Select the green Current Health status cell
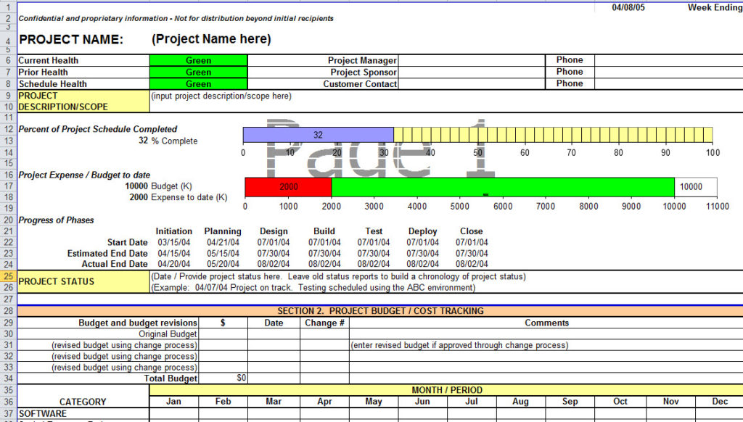 pyautogui.click(x=198, y=60)
